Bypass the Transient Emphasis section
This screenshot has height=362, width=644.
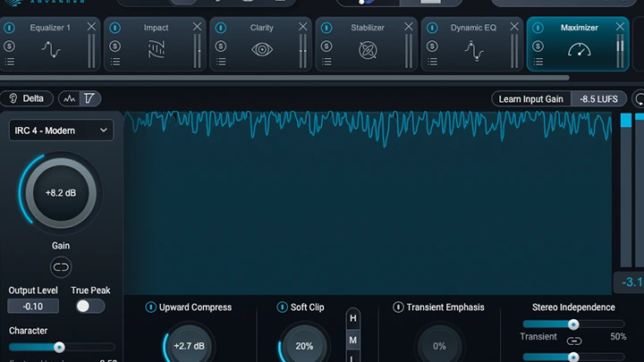coord(398,307)
